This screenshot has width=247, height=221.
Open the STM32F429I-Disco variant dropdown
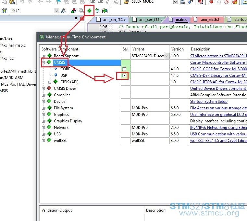167,56
